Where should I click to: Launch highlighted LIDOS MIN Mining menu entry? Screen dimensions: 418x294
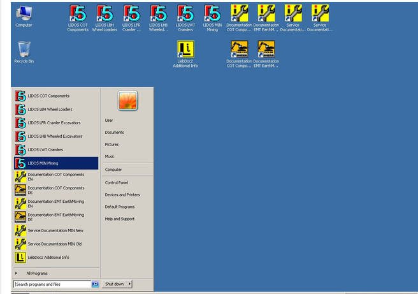coord(56,163)
